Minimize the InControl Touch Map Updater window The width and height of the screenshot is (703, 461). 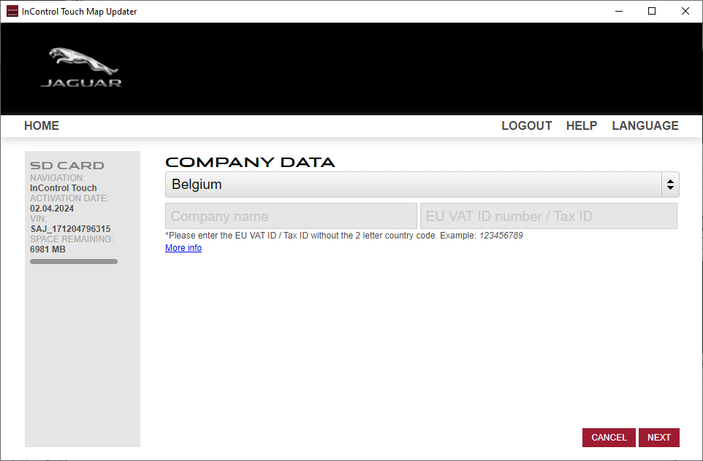click(x=619, y=11)
